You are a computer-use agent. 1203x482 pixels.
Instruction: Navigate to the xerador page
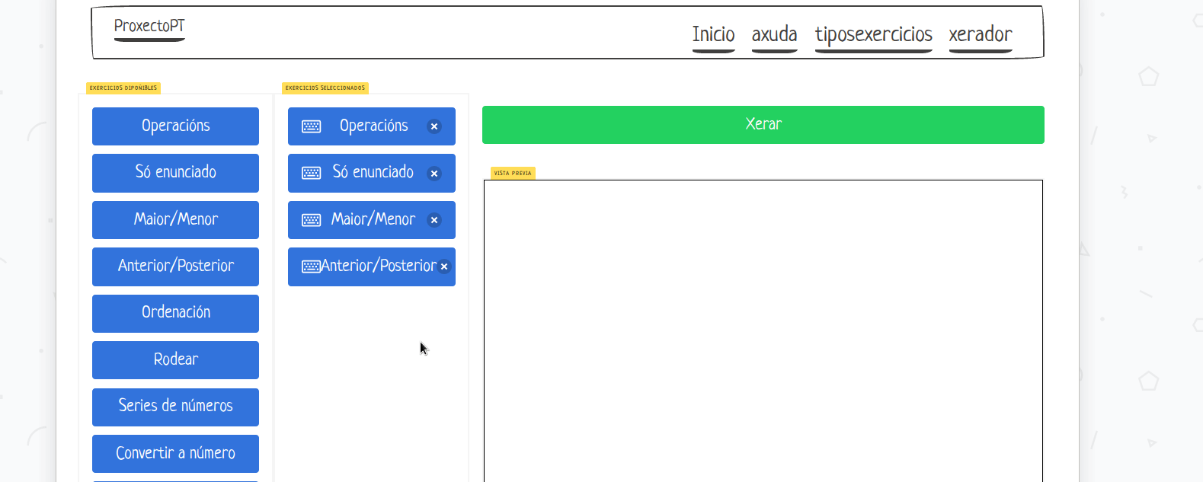(x=980, y=34)
